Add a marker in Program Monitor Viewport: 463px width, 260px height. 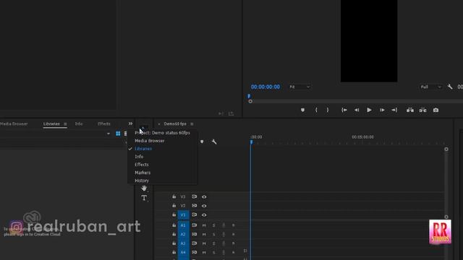pyautogui.click(x=302, y=110)
